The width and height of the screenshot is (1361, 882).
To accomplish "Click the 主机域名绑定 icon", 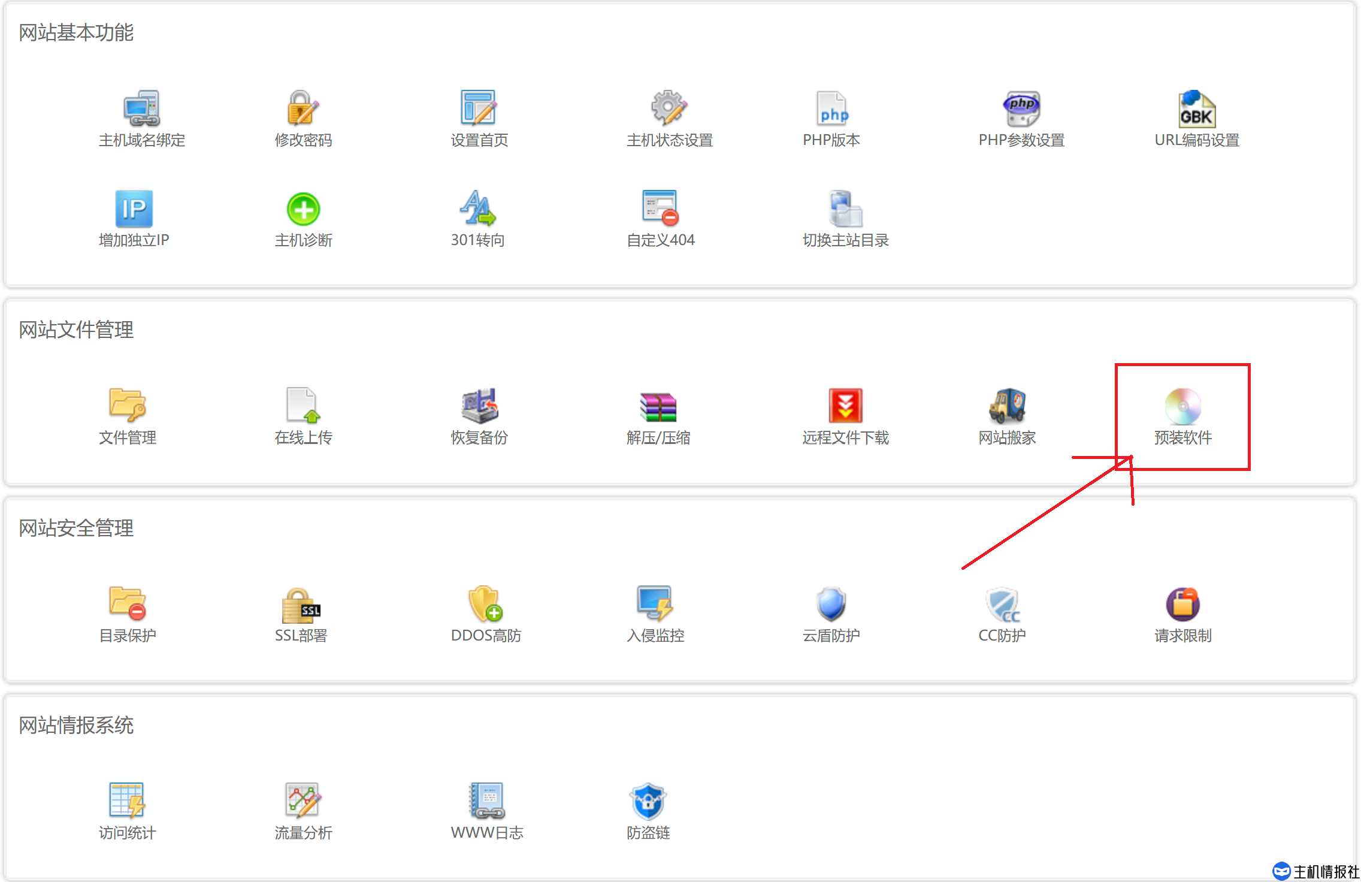I will (x=141, y=108).
